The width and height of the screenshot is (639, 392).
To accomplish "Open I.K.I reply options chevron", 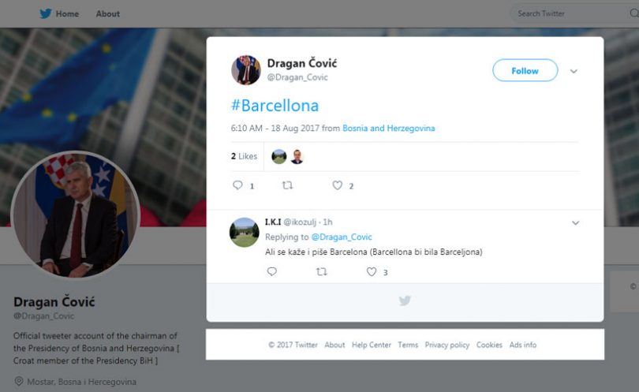I will [x=575, y=223].
